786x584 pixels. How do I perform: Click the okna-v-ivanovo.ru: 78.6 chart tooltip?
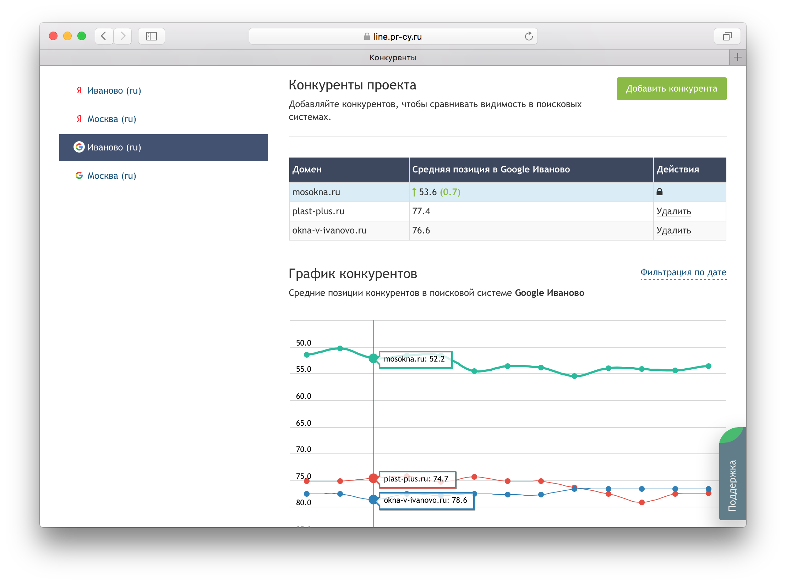coord(427,501)
